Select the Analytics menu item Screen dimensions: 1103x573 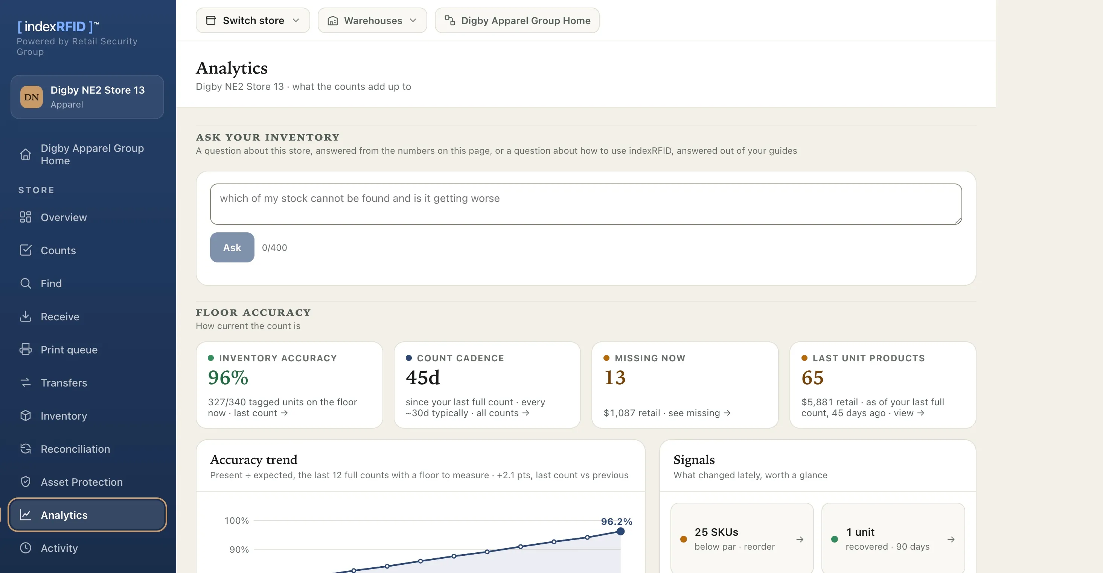point(87,515)
